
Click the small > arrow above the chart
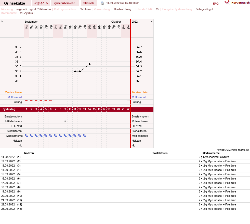[2, 21]
